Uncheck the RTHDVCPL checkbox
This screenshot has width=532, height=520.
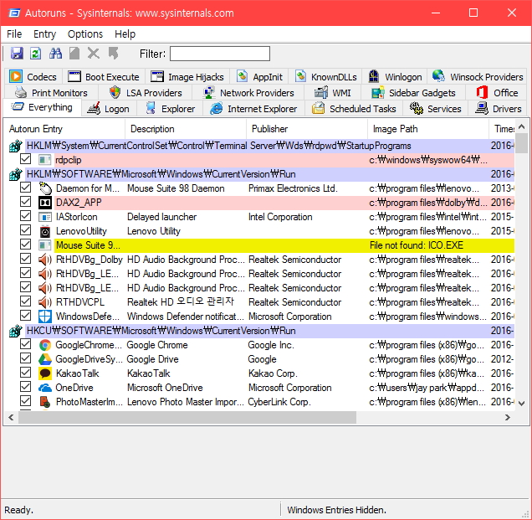click(25, 301)
